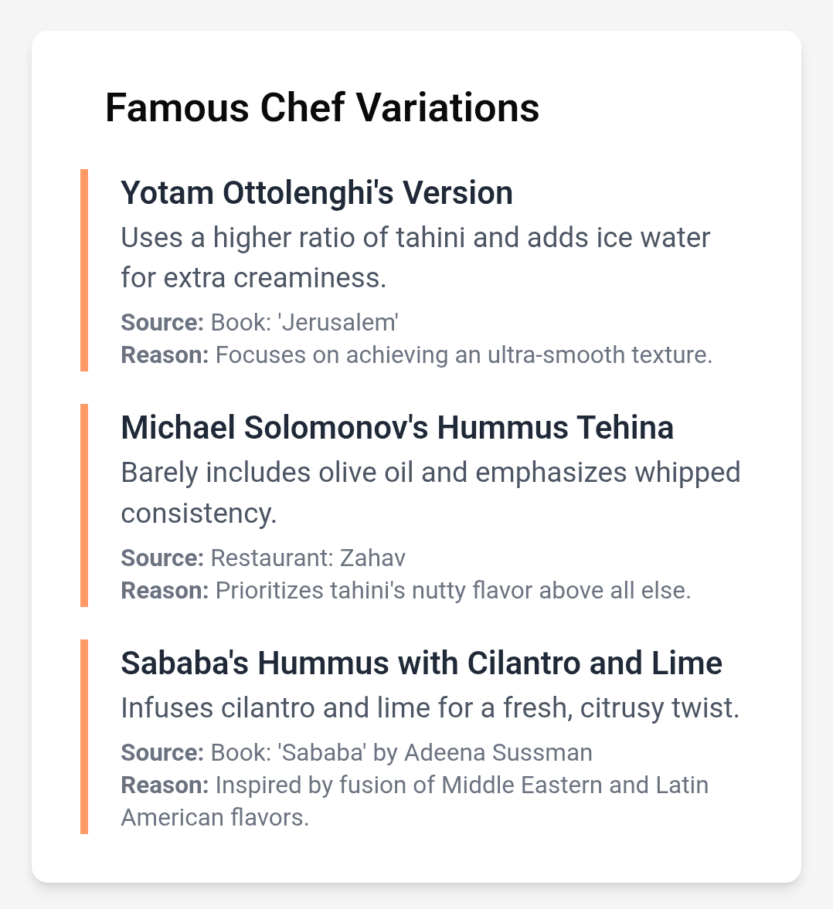The width and height of the screenshot is (833, 909).
Task: Click the tahini and ice water description
Action: [415, 257]
